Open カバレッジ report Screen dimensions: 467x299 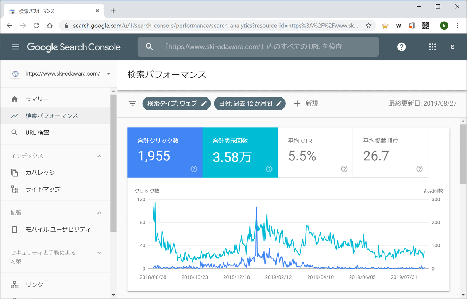pos(55,172)
